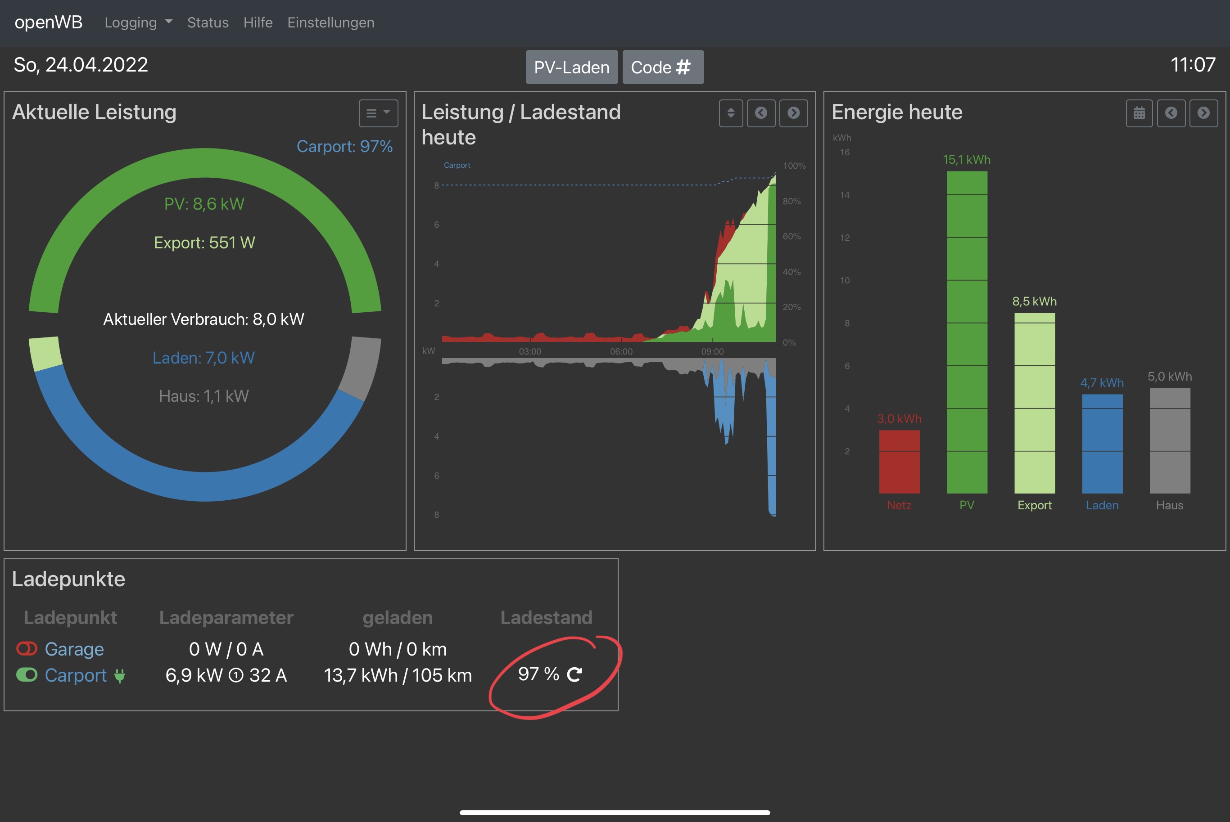This screenshot has height=822, width=1230.
Task: Open Aktuelle Leistung panel options menu
Action: click(378, 113)
